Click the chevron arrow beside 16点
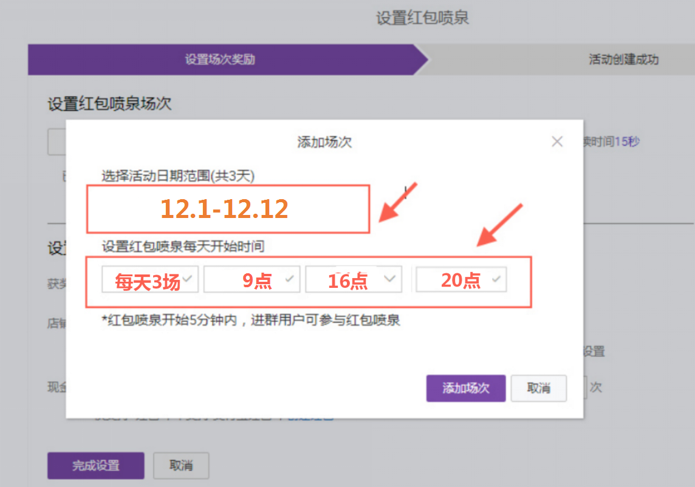This screenshot has height=487, width=695. 391,279
